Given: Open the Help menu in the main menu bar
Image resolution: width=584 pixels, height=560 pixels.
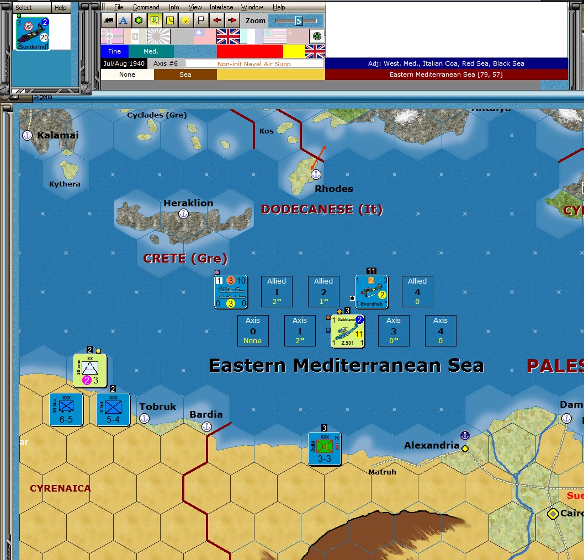Looking at the screenshot, I should (x=279, y=7).
